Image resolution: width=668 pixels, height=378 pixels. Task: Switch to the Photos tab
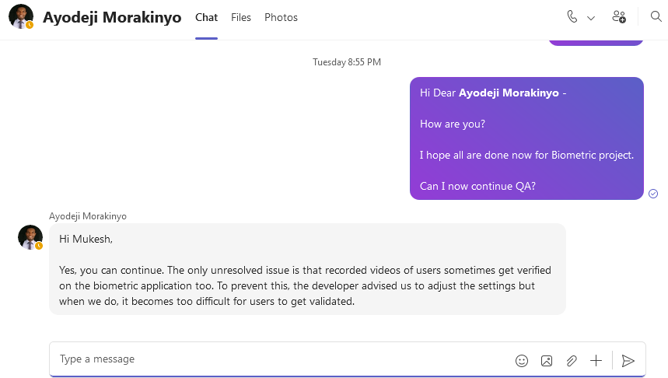(281, 17)
